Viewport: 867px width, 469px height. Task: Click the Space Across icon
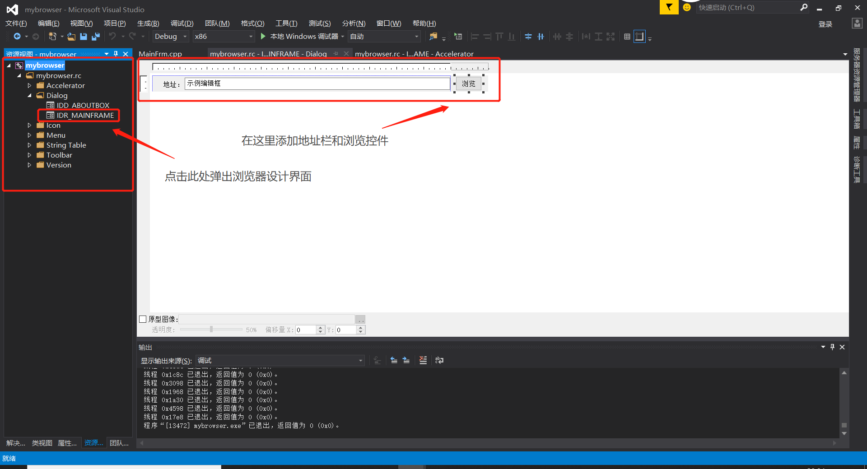(x=557, y=37)
